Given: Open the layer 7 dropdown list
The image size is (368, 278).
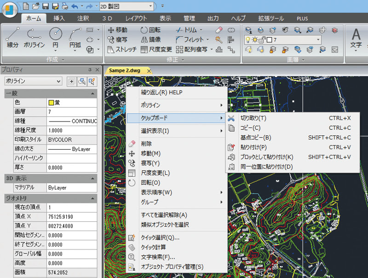Looking at the screenshot, I should 318,40.
